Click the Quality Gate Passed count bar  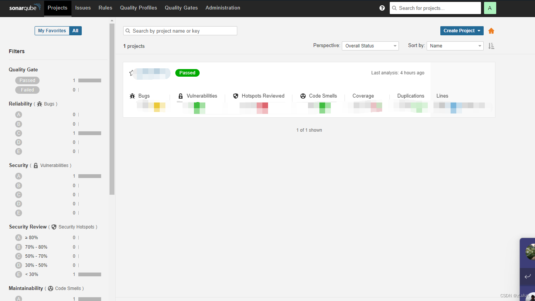click(x=90, y=80)
